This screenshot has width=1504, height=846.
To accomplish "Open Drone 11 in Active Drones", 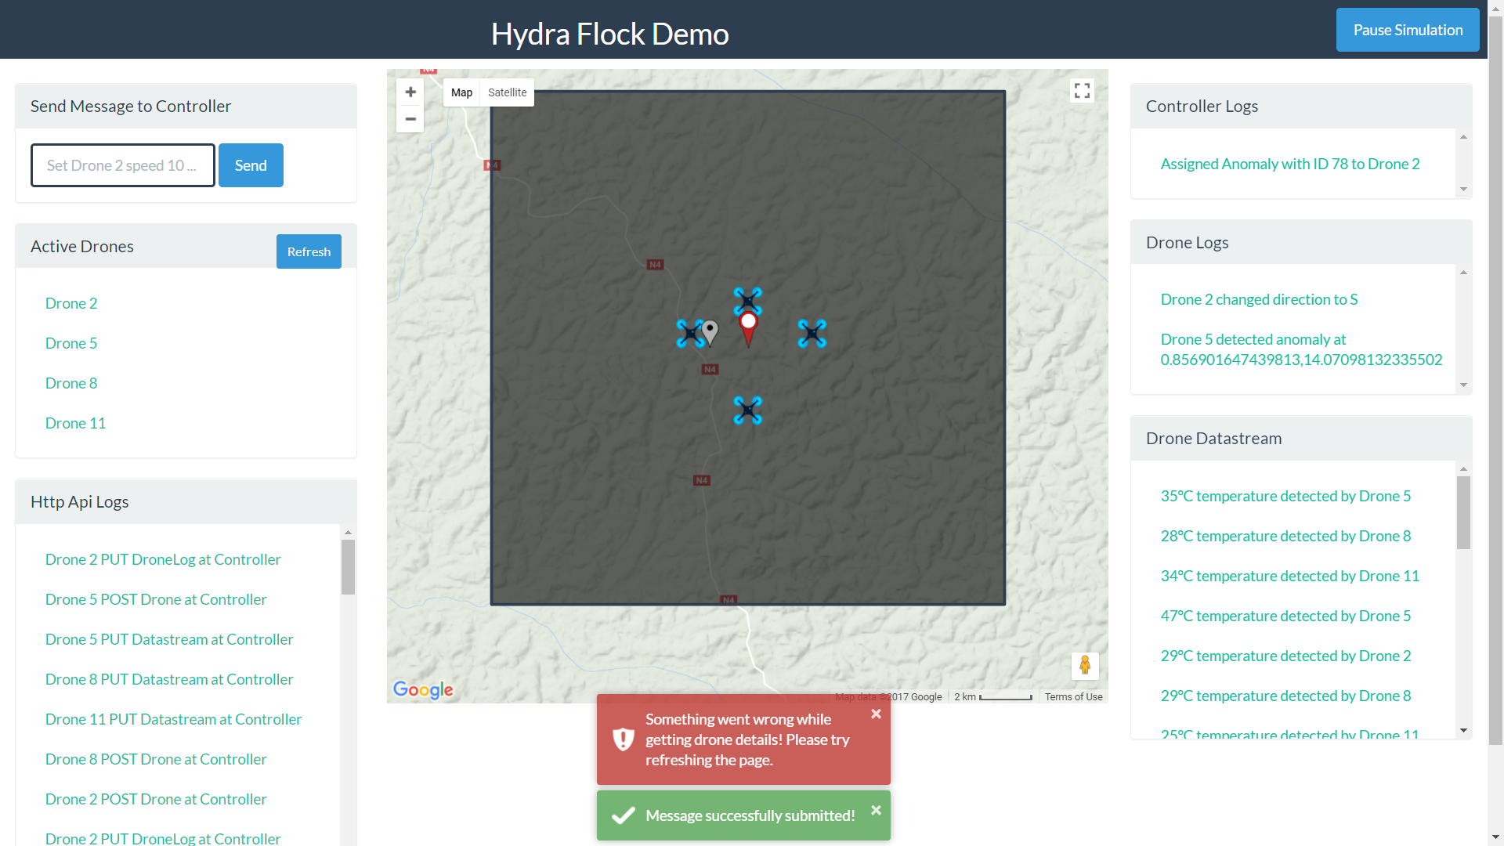I will [75, 423].
